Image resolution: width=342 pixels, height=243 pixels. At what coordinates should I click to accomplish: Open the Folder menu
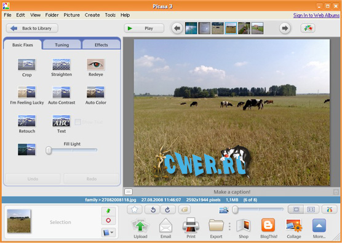(52, 15)
